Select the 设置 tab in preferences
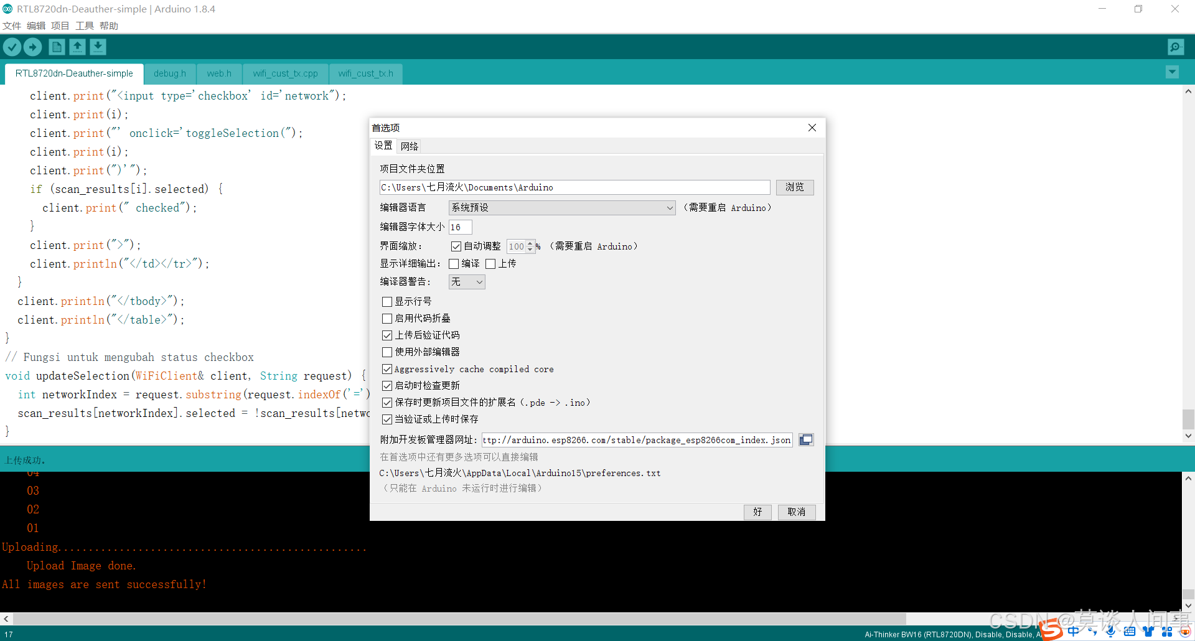Screen dimensions: 1195x641 coord(383,146)
